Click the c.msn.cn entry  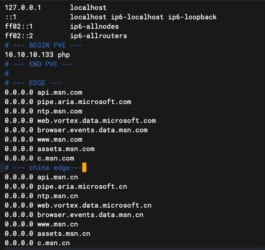(x=53, y=243)
